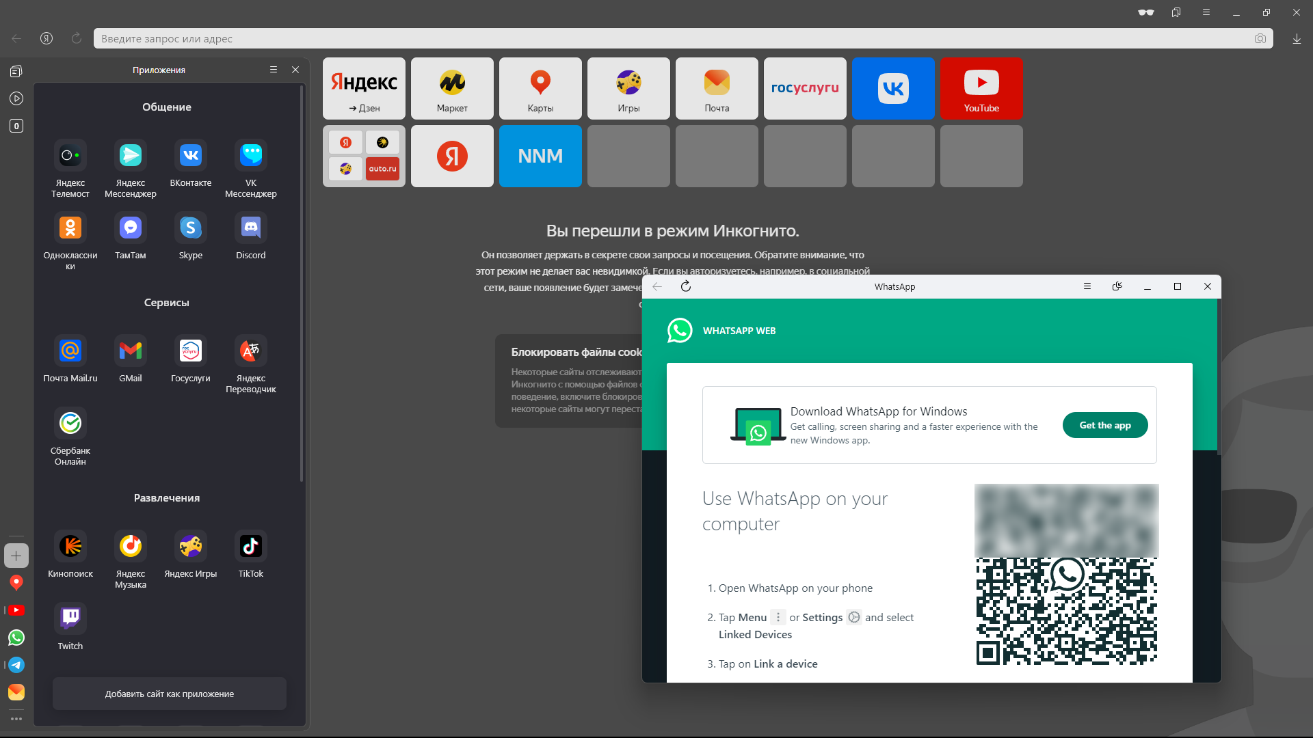Open Приложения panel menu icon
The width and height of the screenshot is (1313, 738).
coord(274,70)
